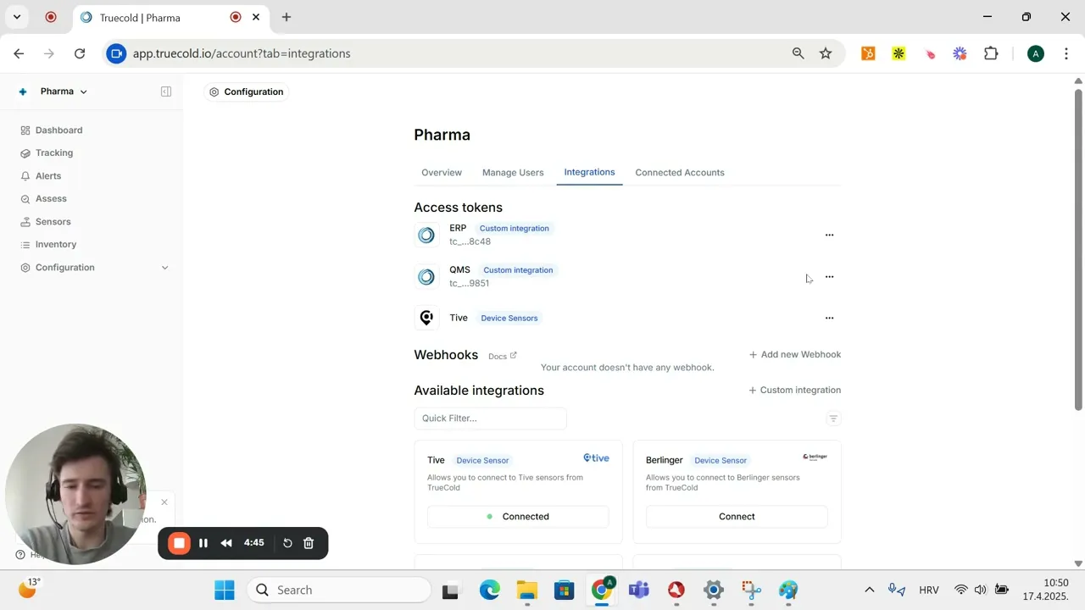Select the Integrations tab
The image size is (1085, 610).
[589, 172]
